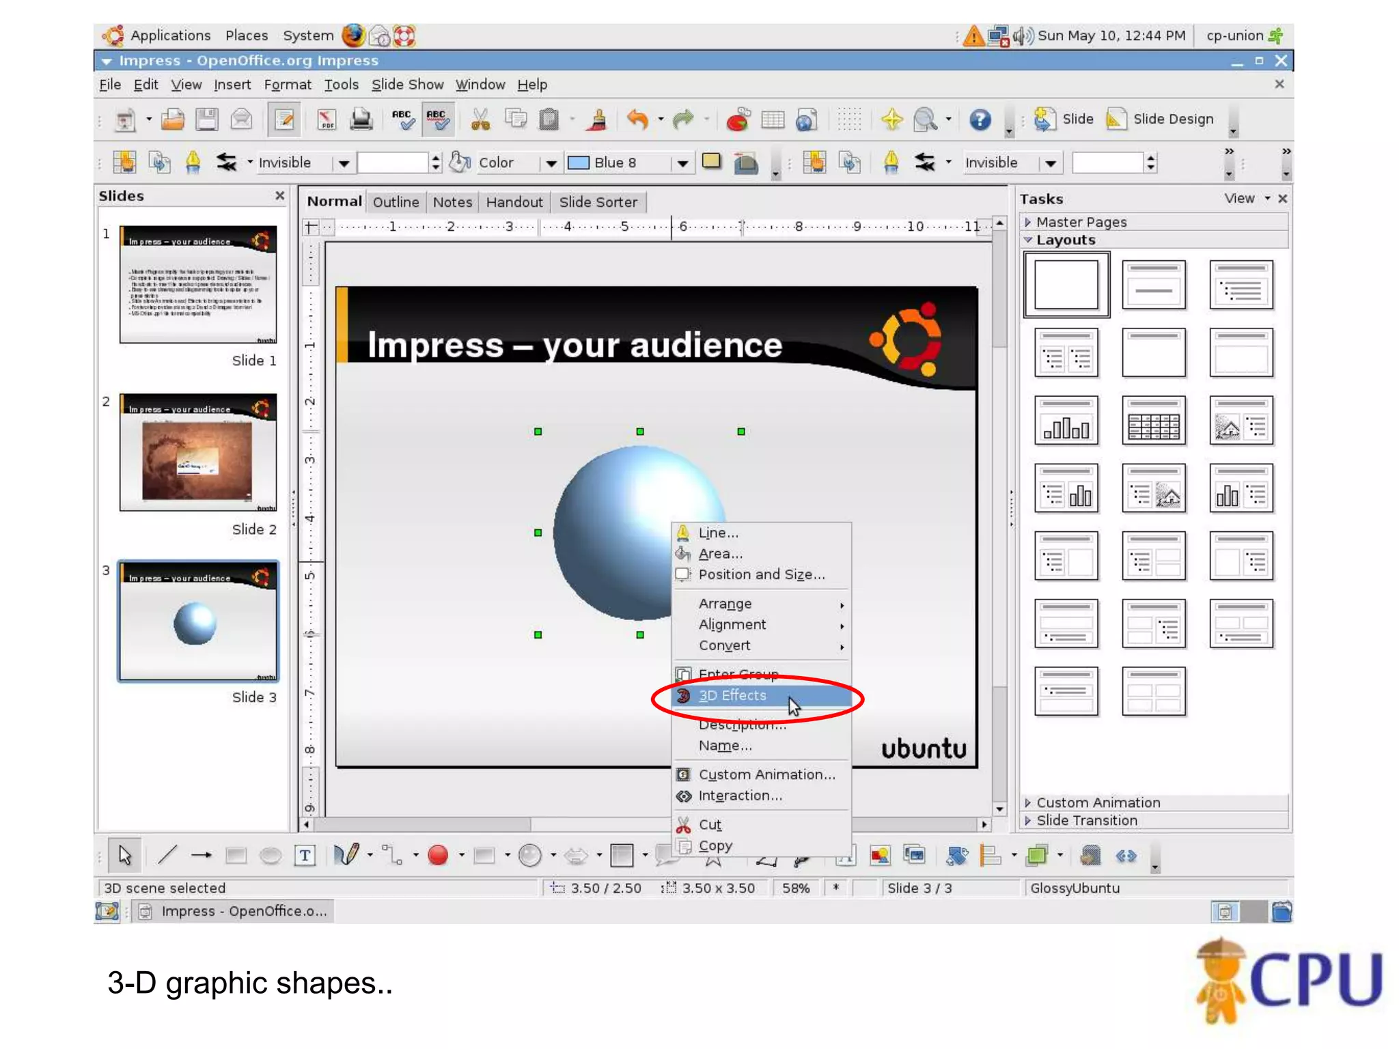Click the vertical scrollbar of slide editor

[999, 516]
